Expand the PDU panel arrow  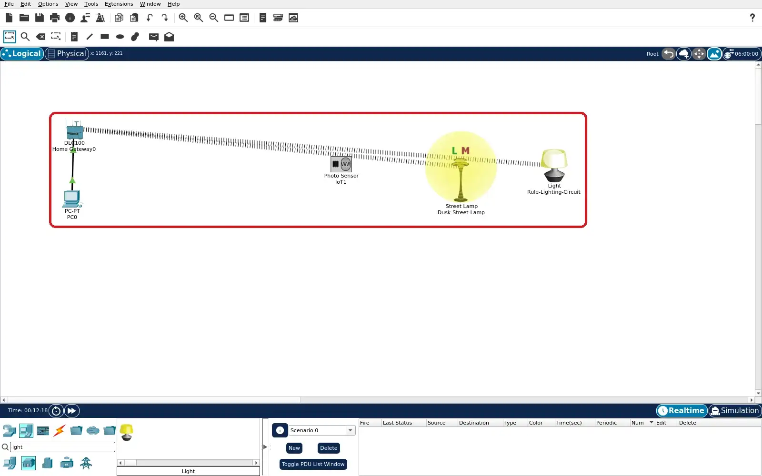click(x=265, y=447)
